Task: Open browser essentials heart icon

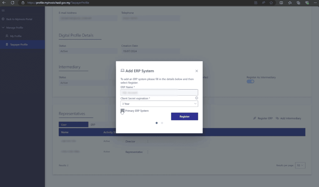Action: click(307, 3)
